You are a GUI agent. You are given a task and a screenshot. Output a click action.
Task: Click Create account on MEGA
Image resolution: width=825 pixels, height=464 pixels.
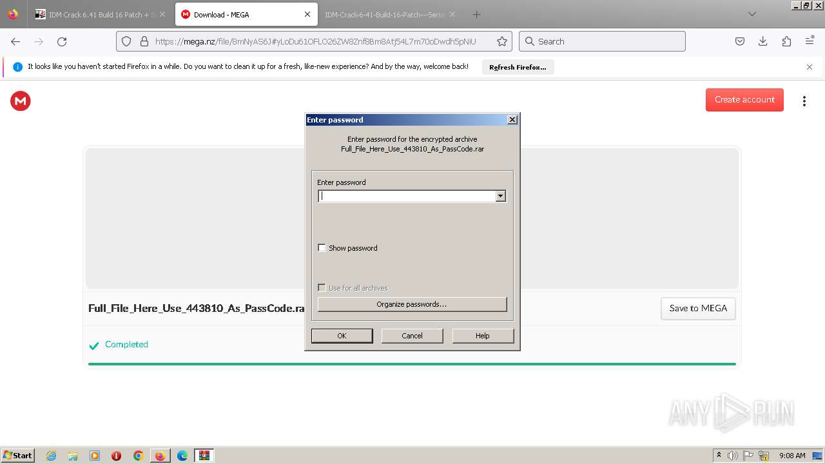click(744, 100)
